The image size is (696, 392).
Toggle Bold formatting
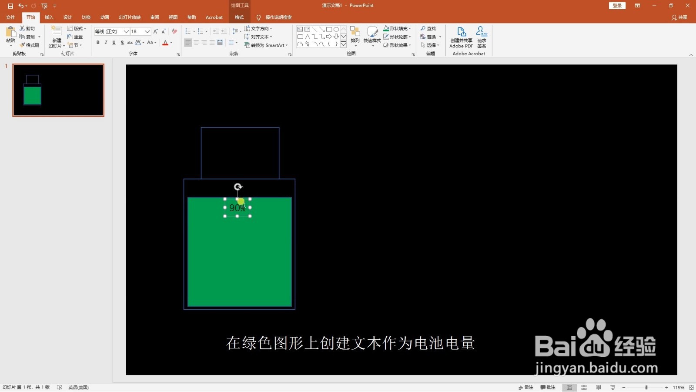(98, 42)
